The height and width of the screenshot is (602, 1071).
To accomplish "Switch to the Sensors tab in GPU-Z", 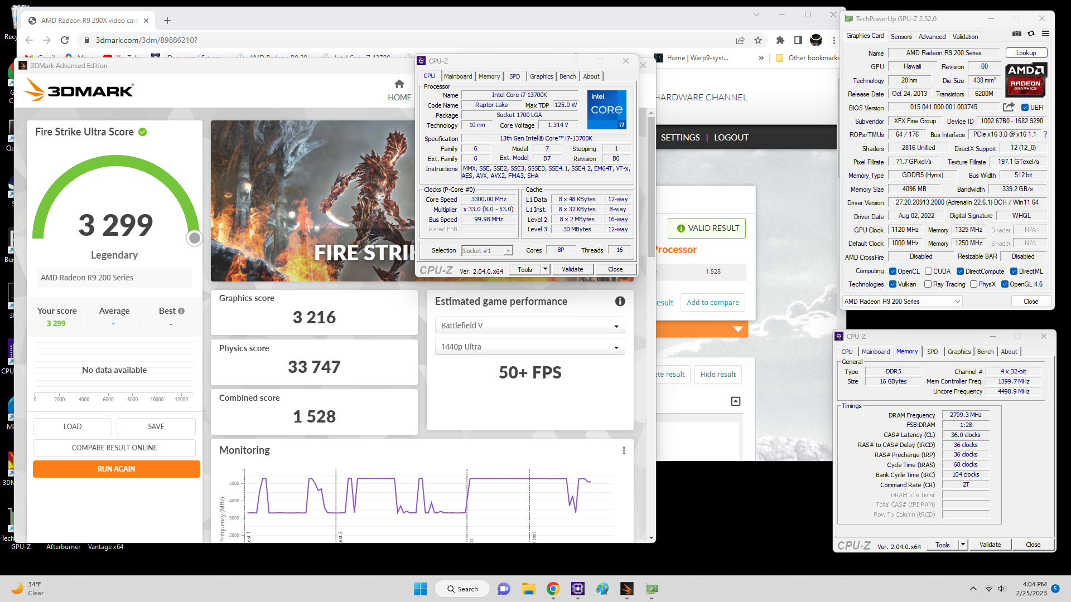I will click(901, 37).
